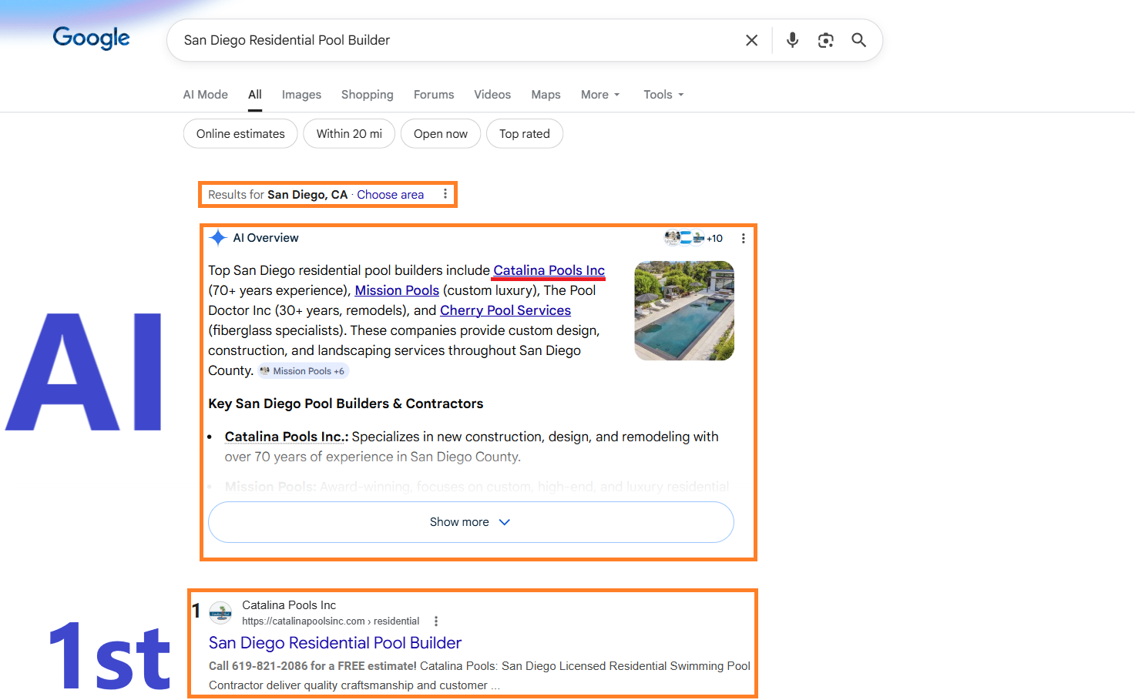Open three-dot menu beside Choose area
The image size is (1135, 700).
click(445, 194)
